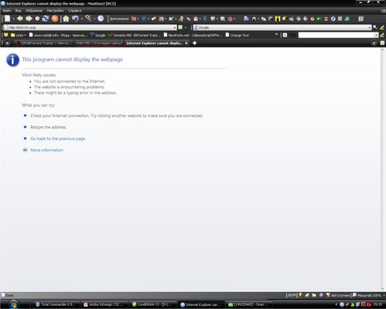Open a new tab with plus button
The width and height of the screenshot is (386, 309).
pos(195,43)
